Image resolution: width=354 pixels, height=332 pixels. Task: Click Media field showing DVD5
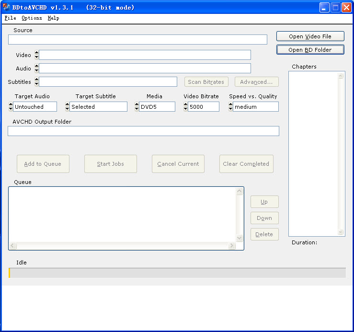tap(157, 107)
